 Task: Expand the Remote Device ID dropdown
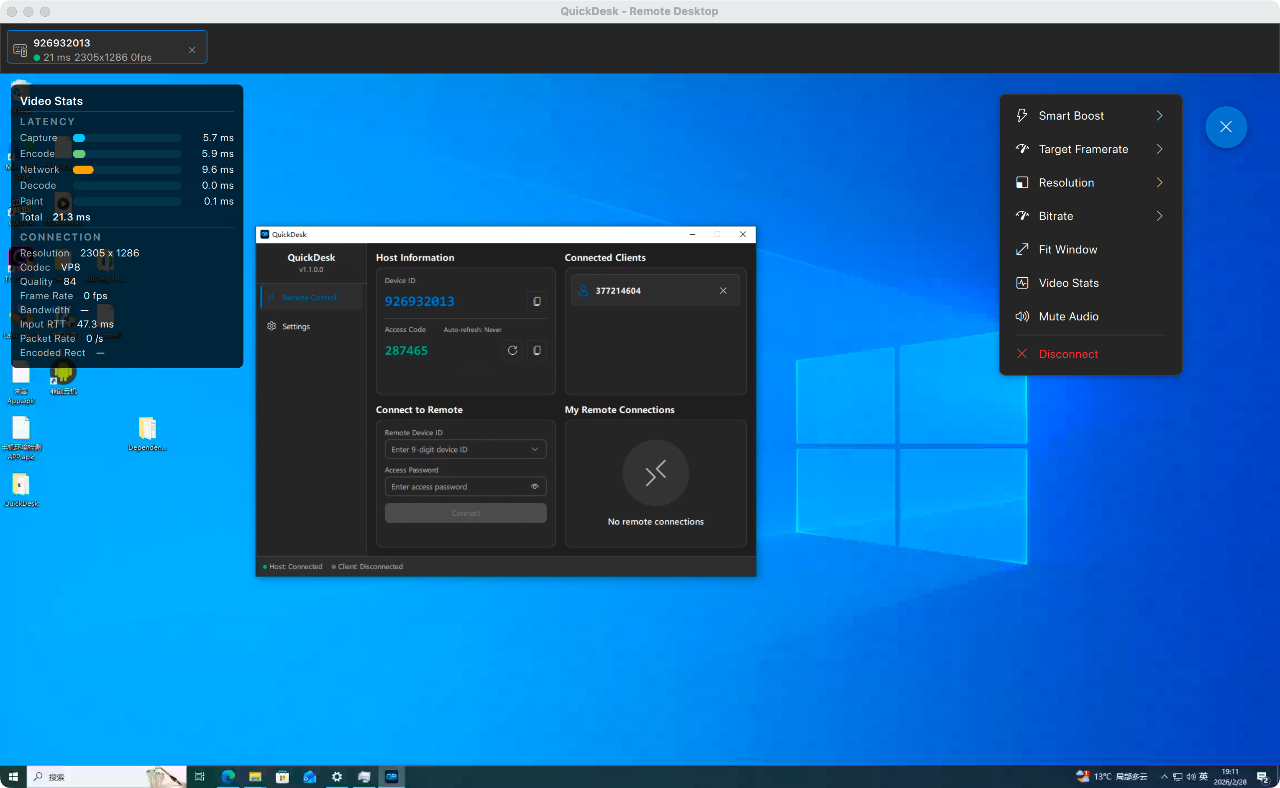(x=535, y=449)
